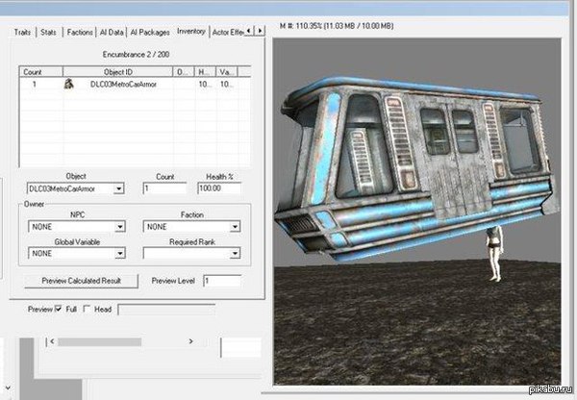577x400 pixels.
Task: Open the Factions tab
Action: (80, 33)
